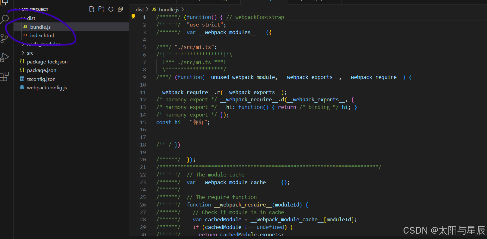Image resolution: width=487 pixels, height=239 pixels.
Task: Click __unused_webpack_module parameter on line 9
Action: pyautogui.click(x=240, y=77)
